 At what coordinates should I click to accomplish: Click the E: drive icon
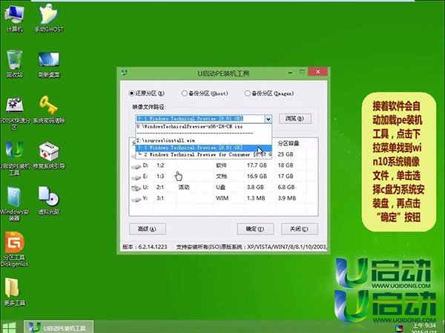[x=136, y=177]
